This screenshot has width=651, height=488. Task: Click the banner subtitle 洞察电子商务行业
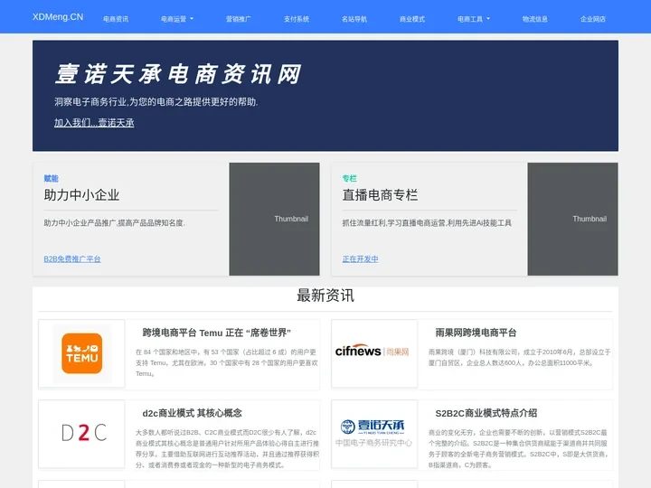click(156, 102)
